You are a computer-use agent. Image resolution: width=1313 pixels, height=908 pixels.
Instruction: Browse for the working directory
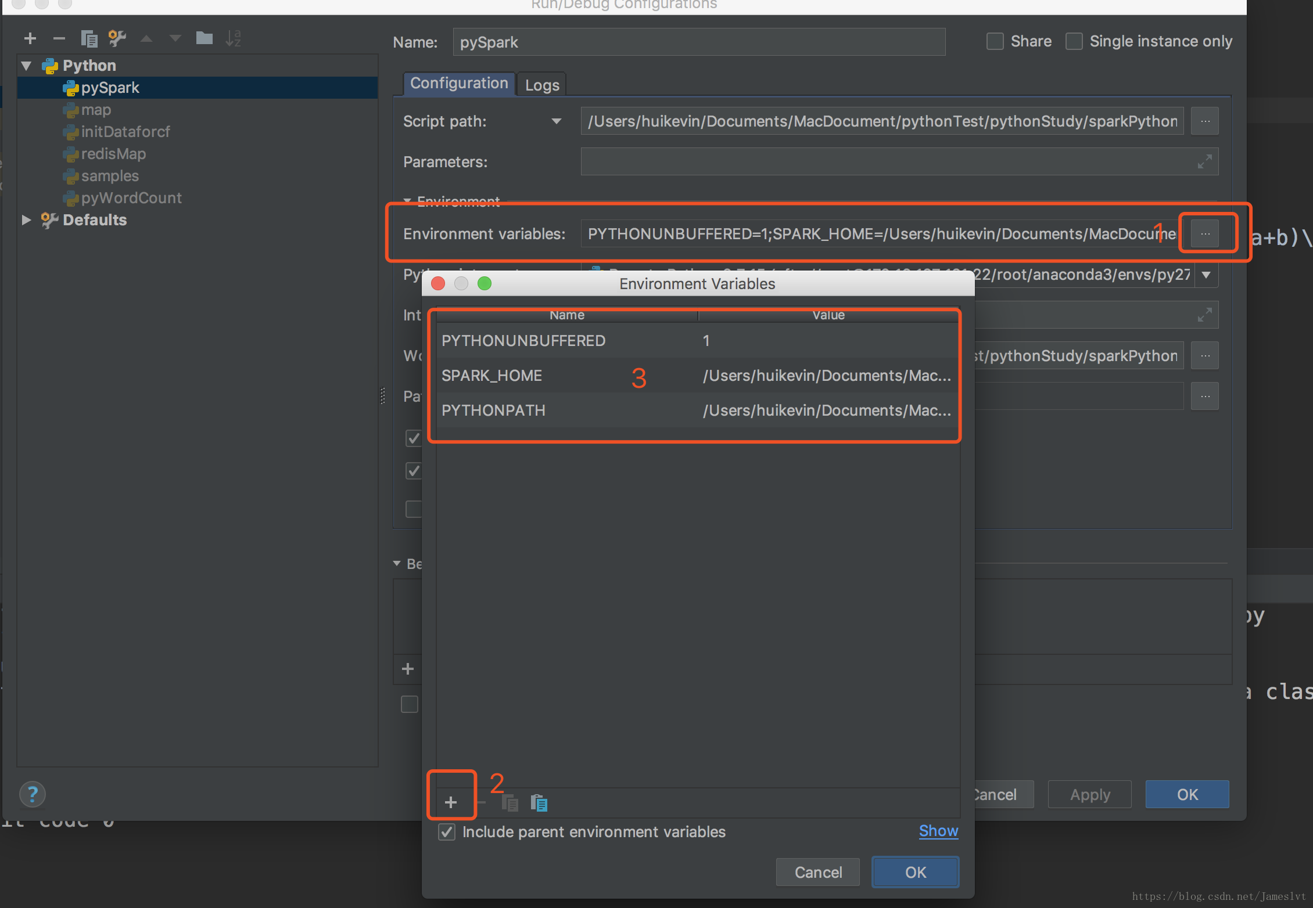tap(1205, 355)
